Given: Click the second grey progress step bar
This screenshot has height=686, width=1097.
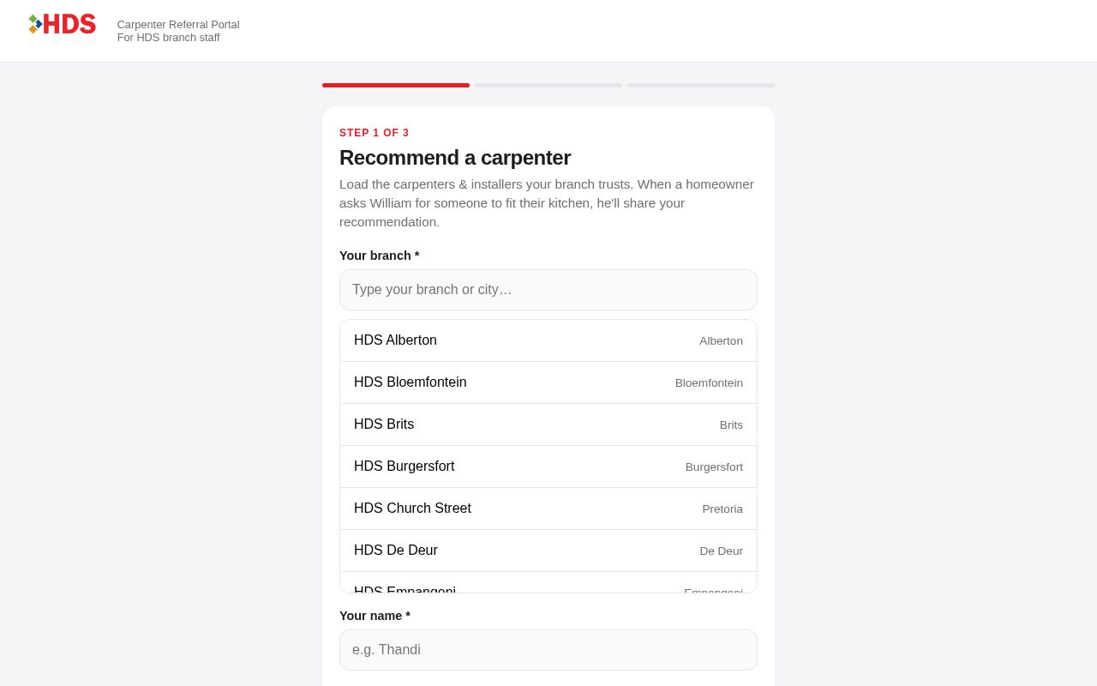Looking at the screenshot, I should 548,85.
